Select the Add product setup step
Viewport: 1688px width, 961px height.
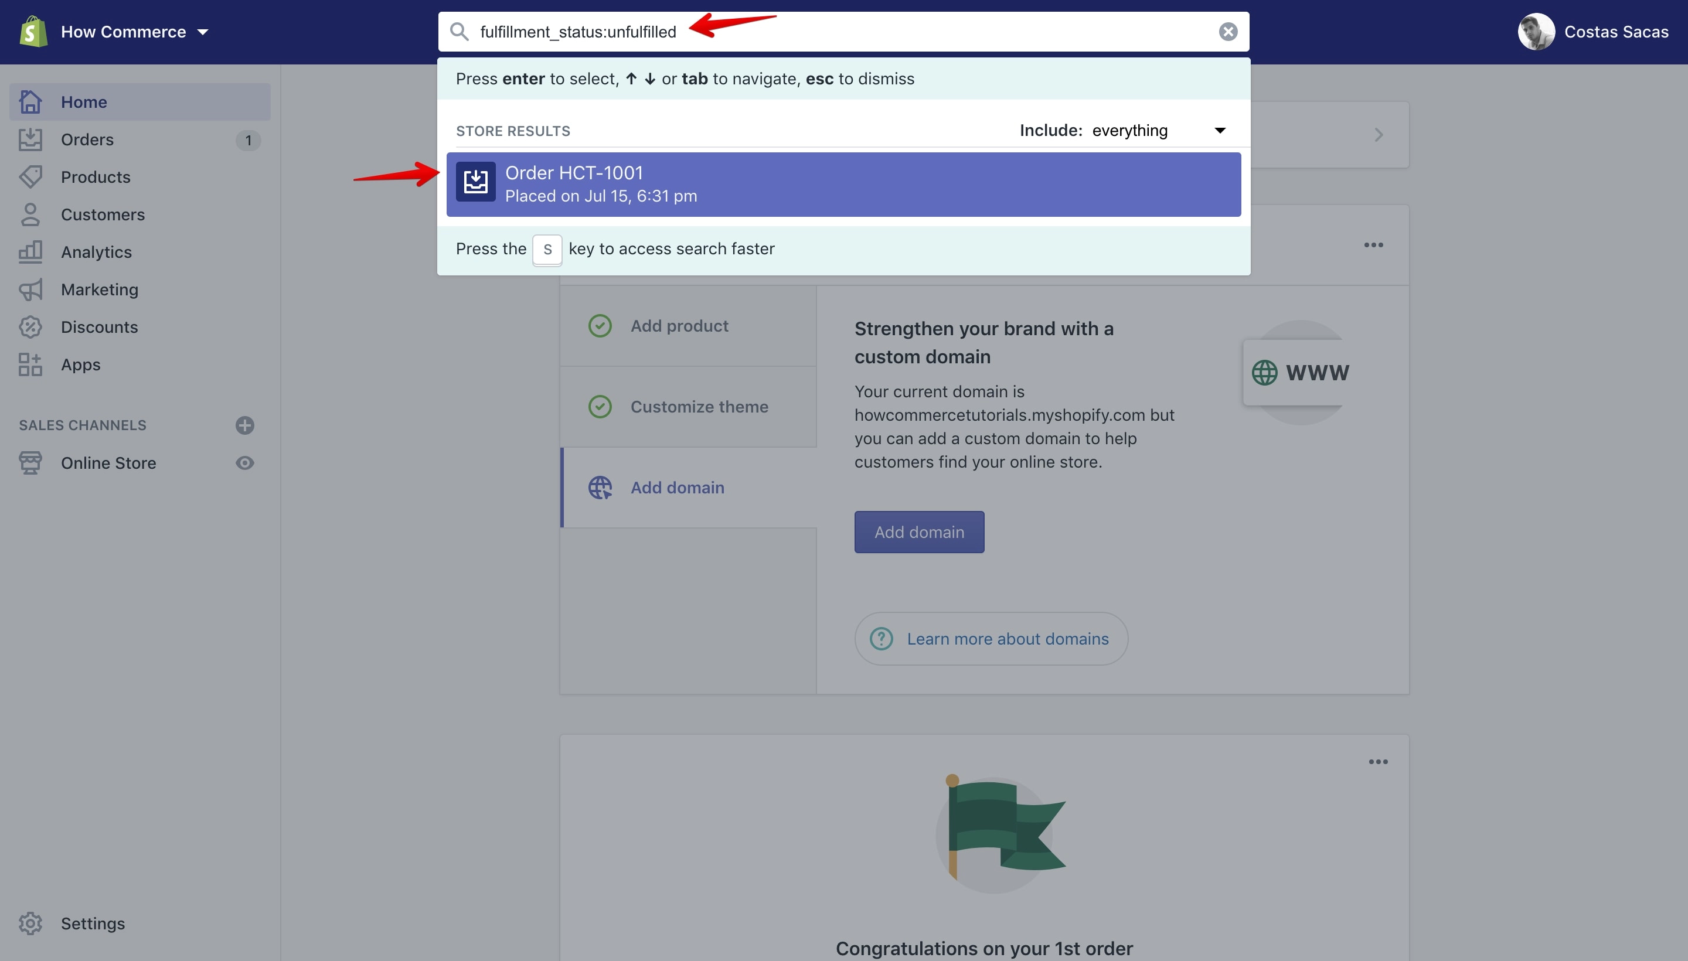(689, 326)
